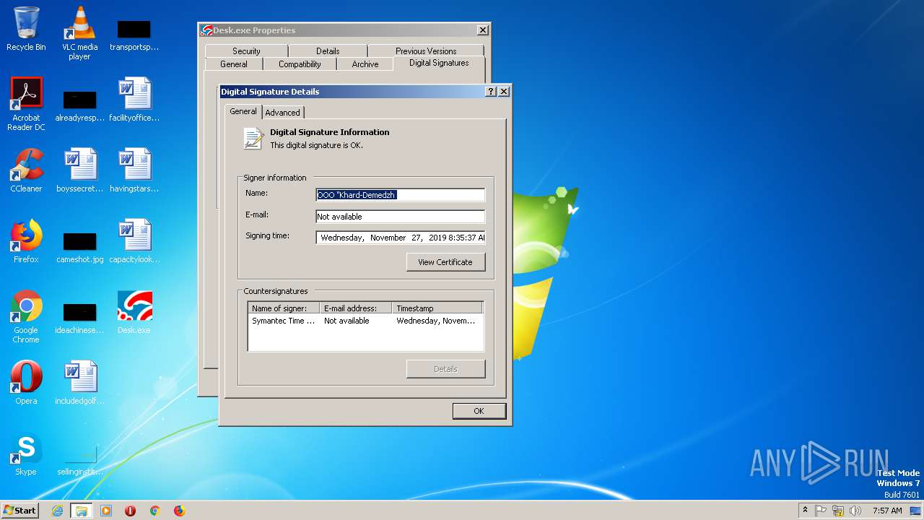Viewport: 924px width, 520px height.
Task: Open the Start menu
Action: pyautogui.click(x=19, y=511)
